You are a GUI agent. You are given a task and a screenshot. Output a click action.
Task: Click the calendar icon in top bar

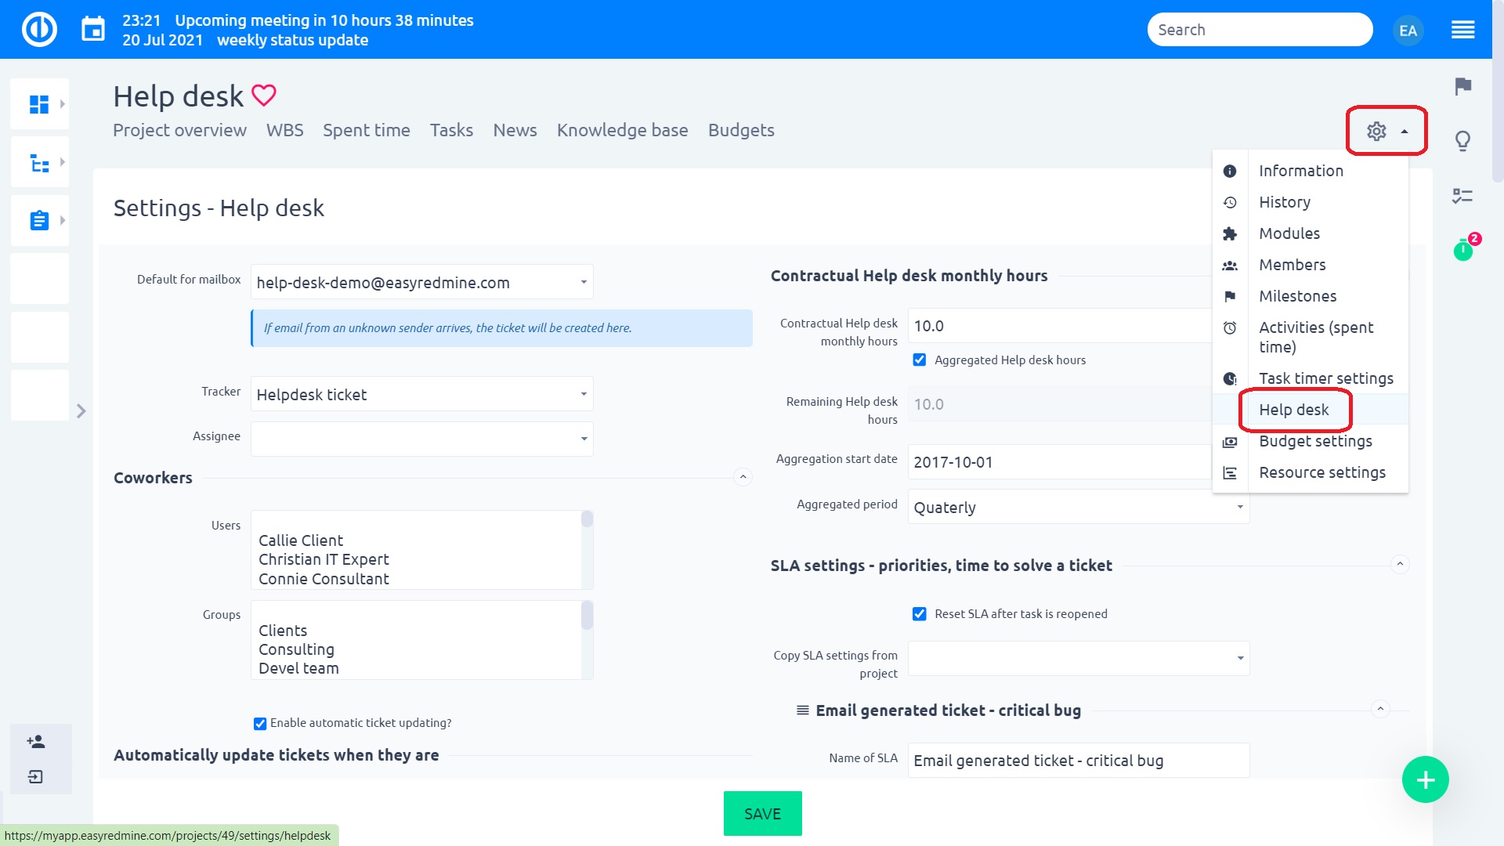pyautogui.click(x=93, y=30)
